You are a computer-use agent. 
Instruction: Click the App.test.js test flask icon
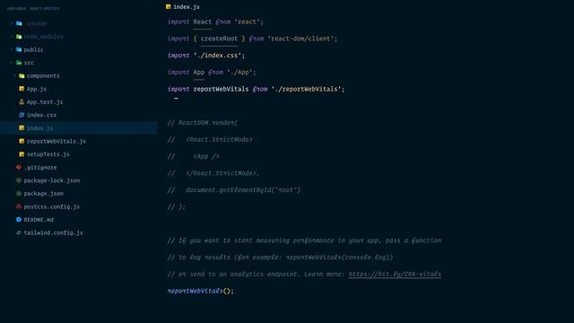[22, 101]
